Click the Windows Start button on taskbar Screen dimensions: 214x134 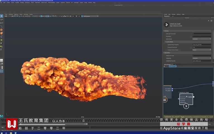tap(2, 133)
